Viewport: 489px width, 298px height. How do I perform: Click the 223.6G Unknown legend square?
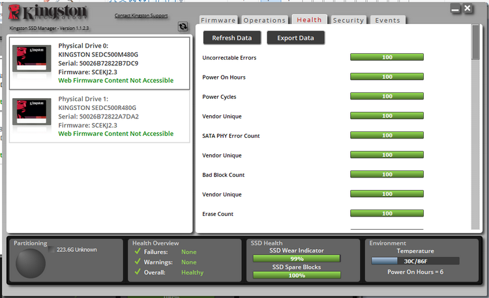pyautogui.click(x=52, y=249)
